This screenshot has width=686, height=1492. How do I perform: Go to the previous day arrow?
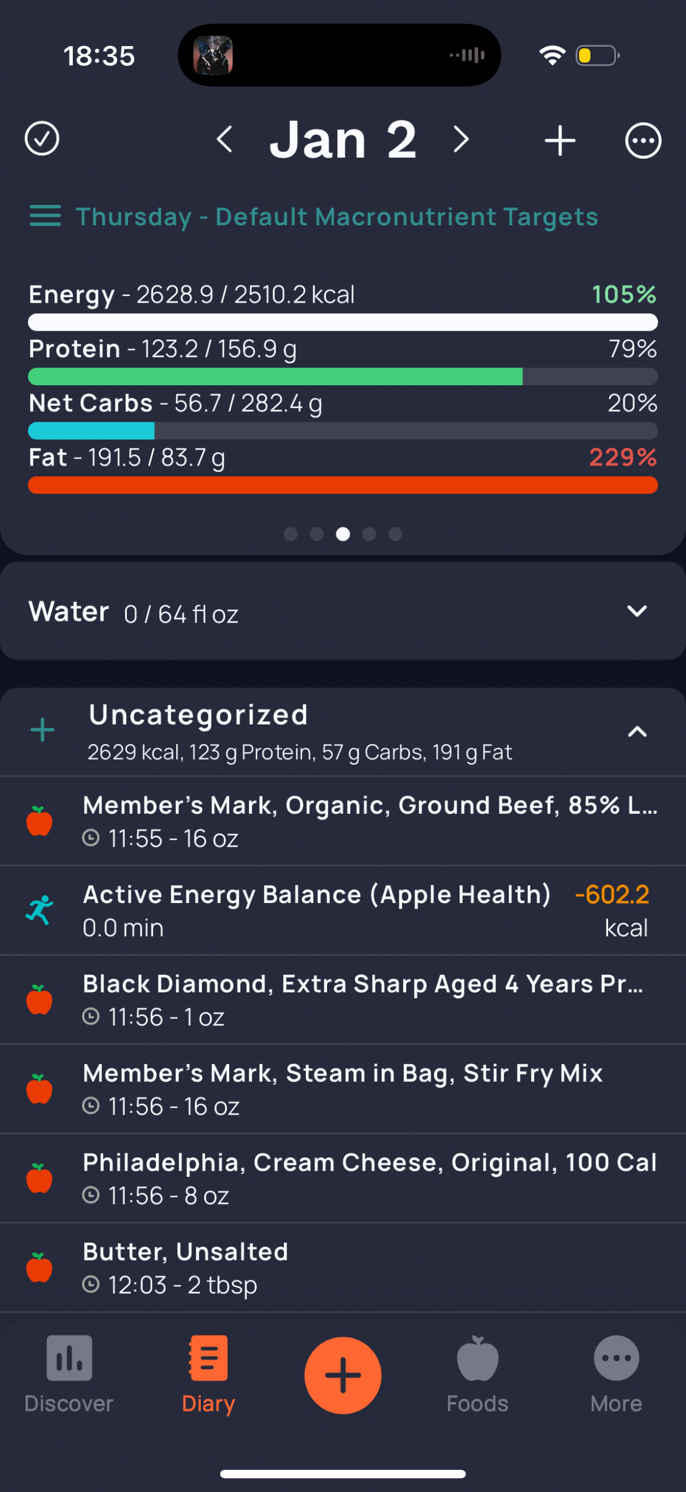(x=225, y=139)
